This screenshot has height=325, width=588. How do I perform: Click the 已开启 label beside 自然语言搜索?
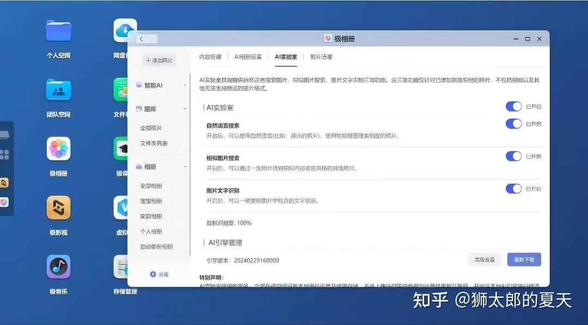point(533,124)
